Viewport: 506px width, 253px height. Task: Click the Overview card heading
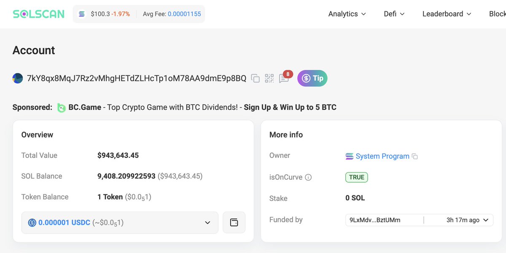tap(37, 135)
